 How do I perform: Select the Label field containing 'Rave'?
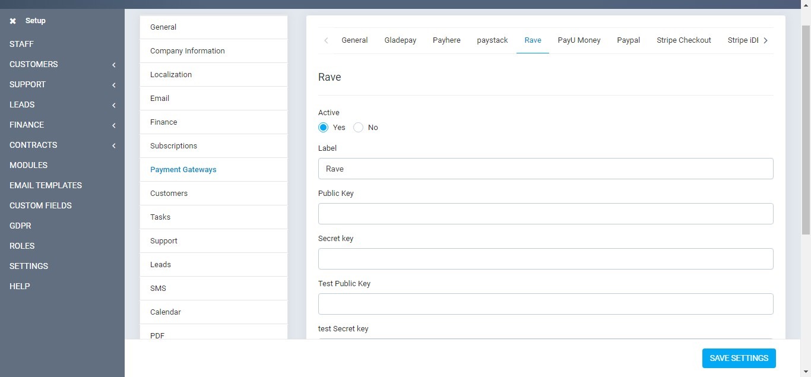coord(546,169)
